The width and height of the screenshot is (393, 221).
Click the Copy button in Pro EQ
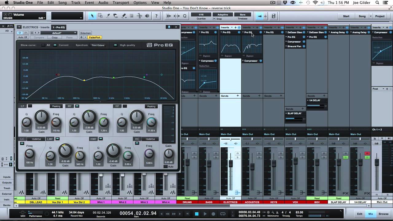click(x=55, y=37)
